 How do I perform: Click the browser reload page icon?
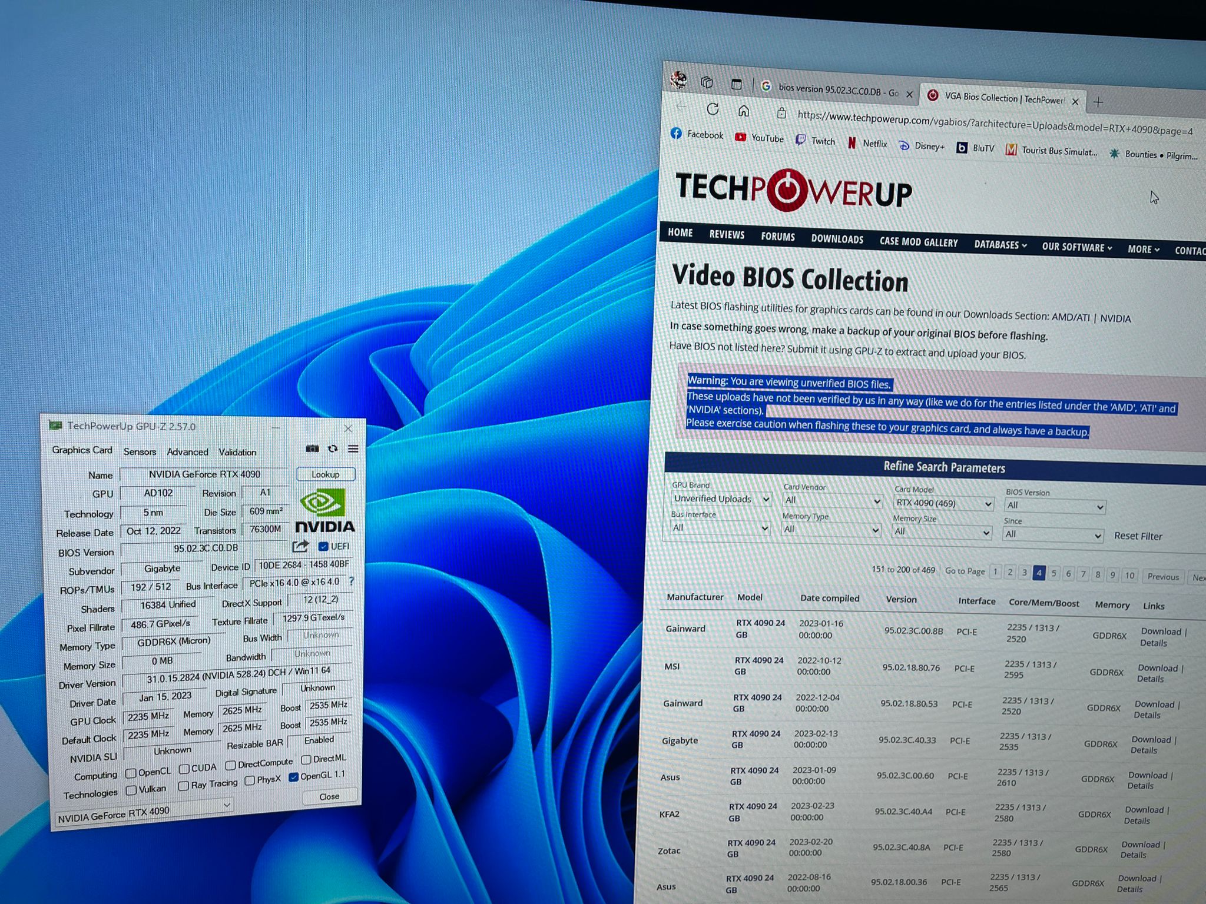click(x=713, y=109)
